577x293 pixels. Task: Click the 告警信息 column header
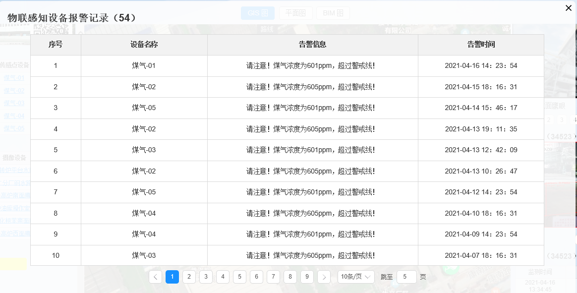pyautogui.click(x=312, y=45)
